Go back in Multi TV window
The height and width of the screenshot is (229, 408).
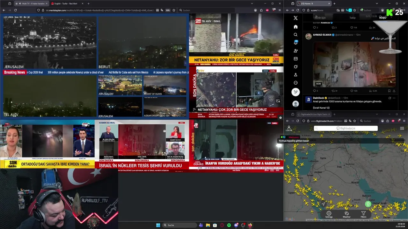click(x=4, y=10)
